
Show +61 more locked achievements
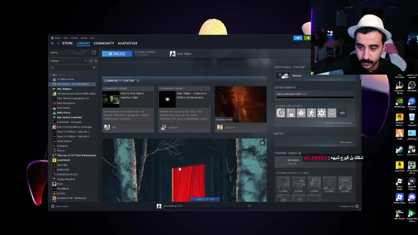342,113
